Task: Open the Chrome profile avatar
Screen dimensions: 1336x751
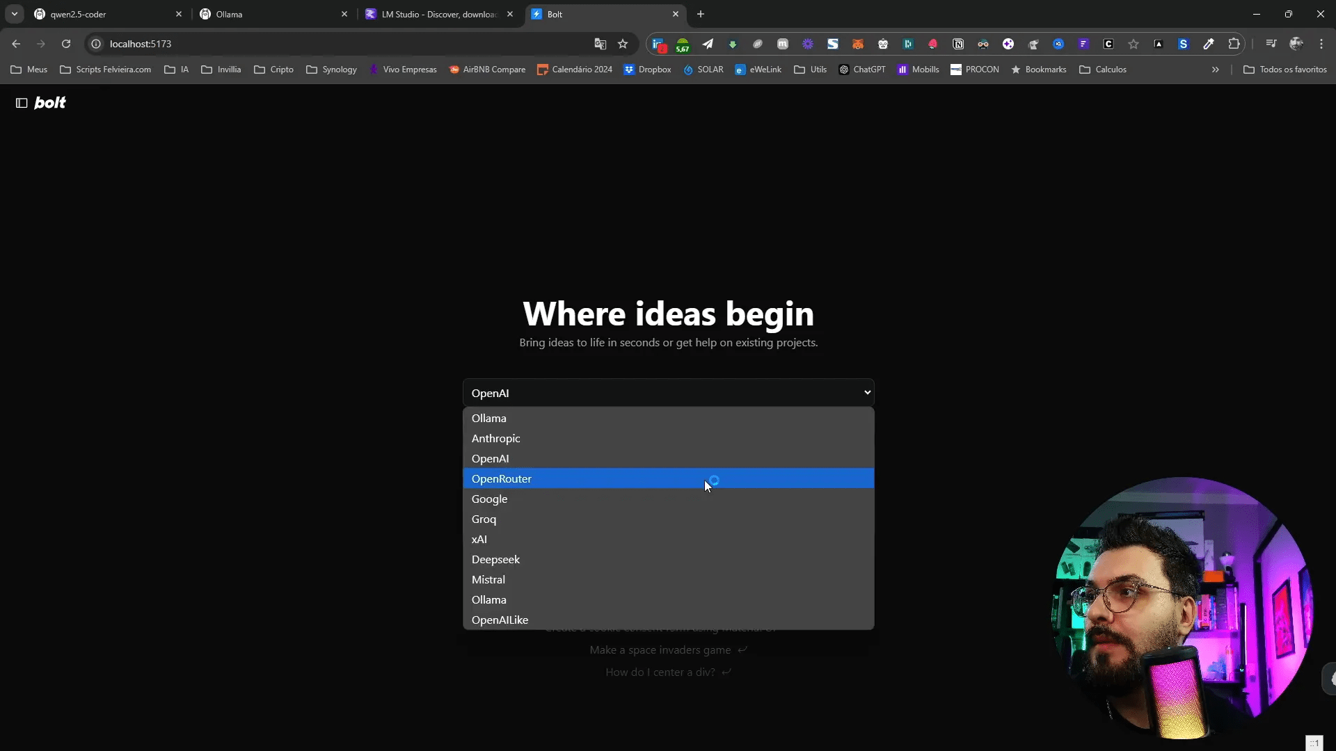Action: point(1296,44)
